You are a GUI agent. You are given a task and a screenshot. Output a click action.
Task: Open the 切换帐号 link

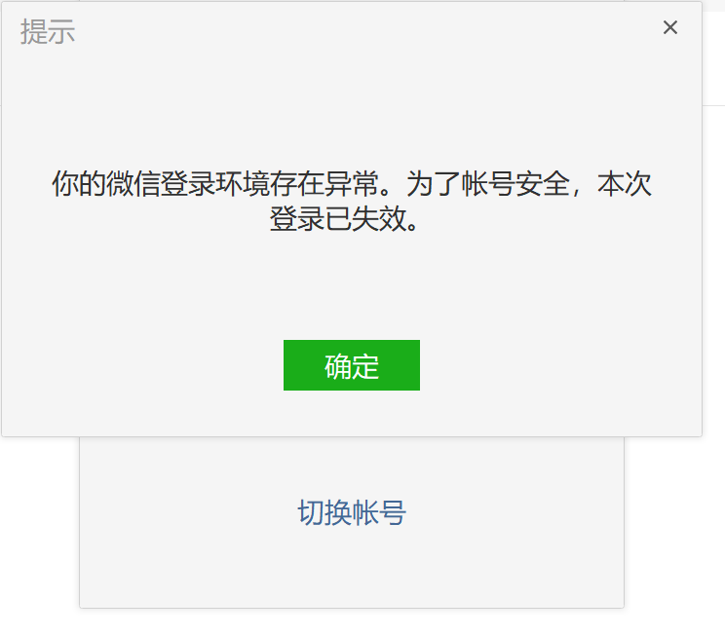pyautogui.click(x=352, y=512)
